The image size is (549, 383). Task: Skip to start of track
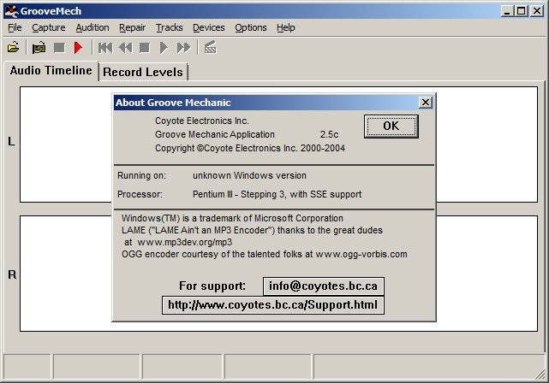[x=104, y=48]
